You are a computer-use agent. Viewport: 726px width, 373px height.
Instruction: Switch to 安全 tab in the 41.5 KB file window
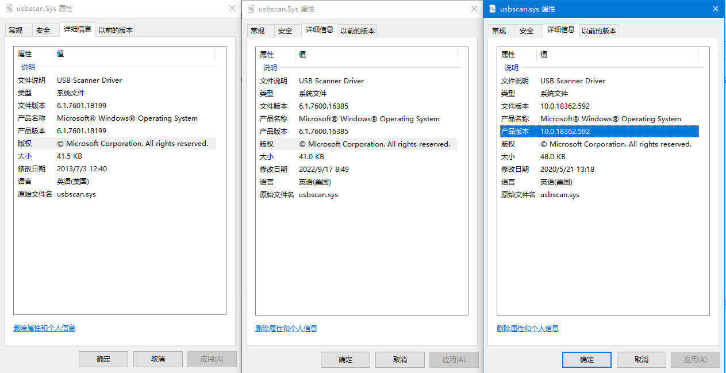click(43, 30)
